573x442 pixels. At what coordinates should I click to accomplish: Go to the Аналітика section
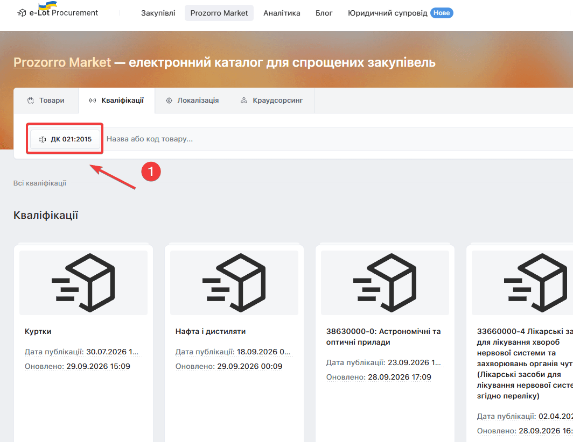tap(282, 13)
